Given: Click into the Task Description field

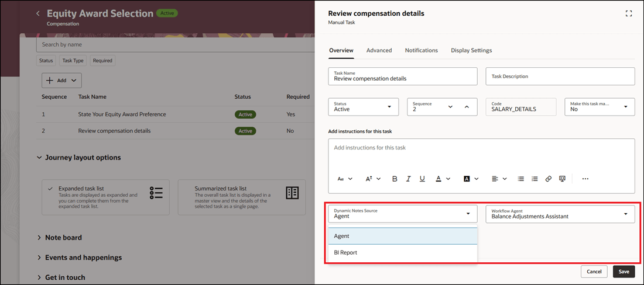Looking at the screenshot, I should pos(560,76).
